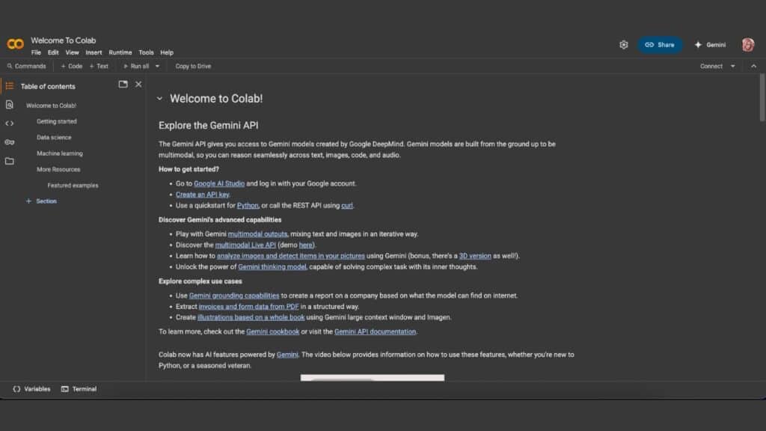Click the Colab logo icon
The width and height of the screenshot is (766, 431).
pos(15,44)
